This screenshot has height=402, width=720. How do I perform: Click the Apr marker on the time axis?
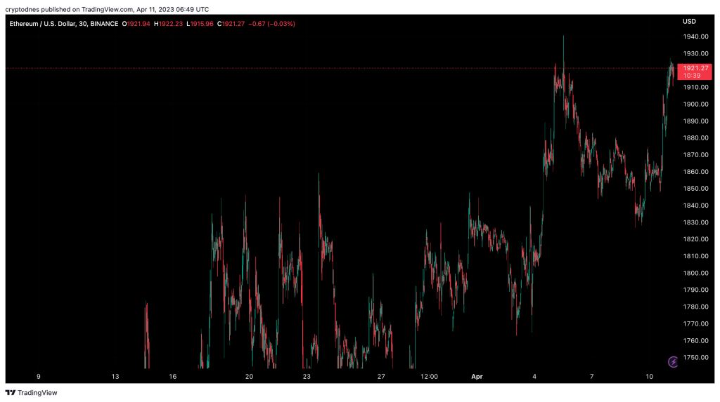pyautogui.click(x=477, y=377)
